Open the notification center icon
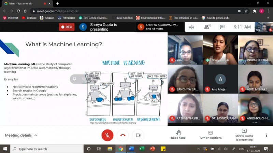 point(266,149)
